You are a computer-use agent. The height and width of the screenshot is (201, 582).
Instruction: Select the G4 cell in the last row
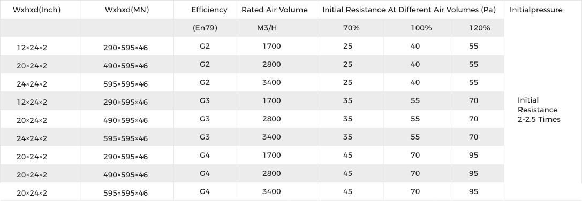click(205, 191)
